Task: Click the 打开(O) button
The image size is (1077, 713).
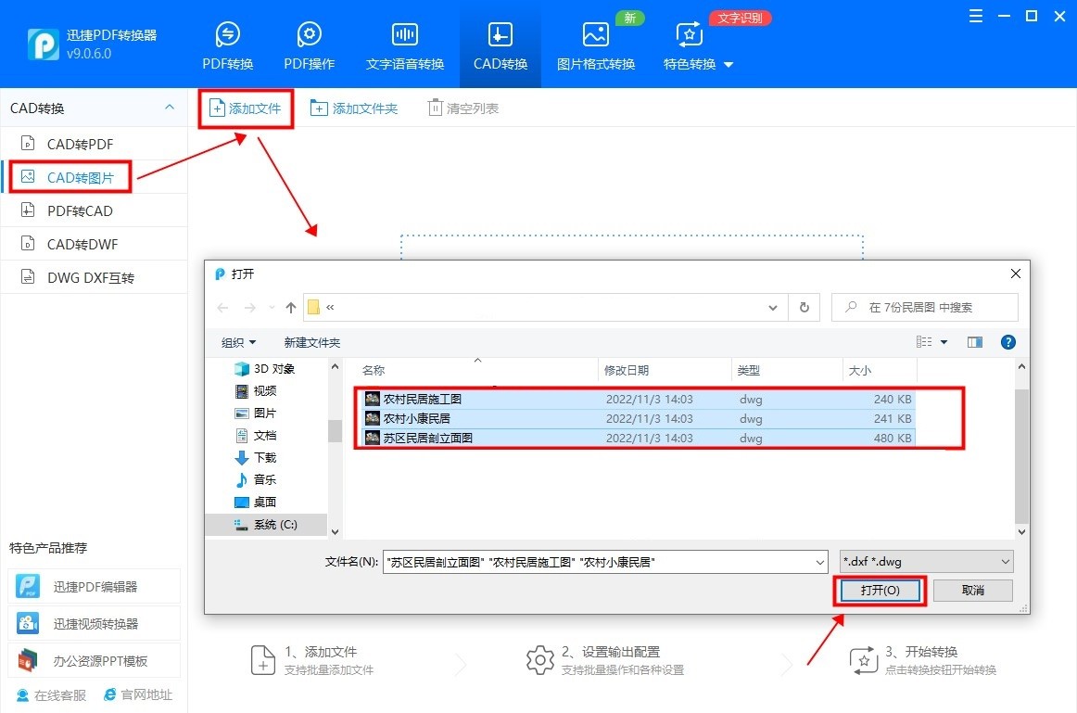Action: click(878, 591)
